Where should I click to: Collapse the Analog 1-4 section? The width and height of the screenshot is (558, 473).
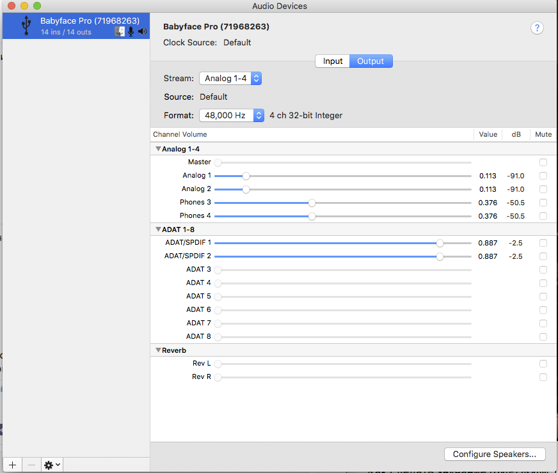click(x=158, y=149)
